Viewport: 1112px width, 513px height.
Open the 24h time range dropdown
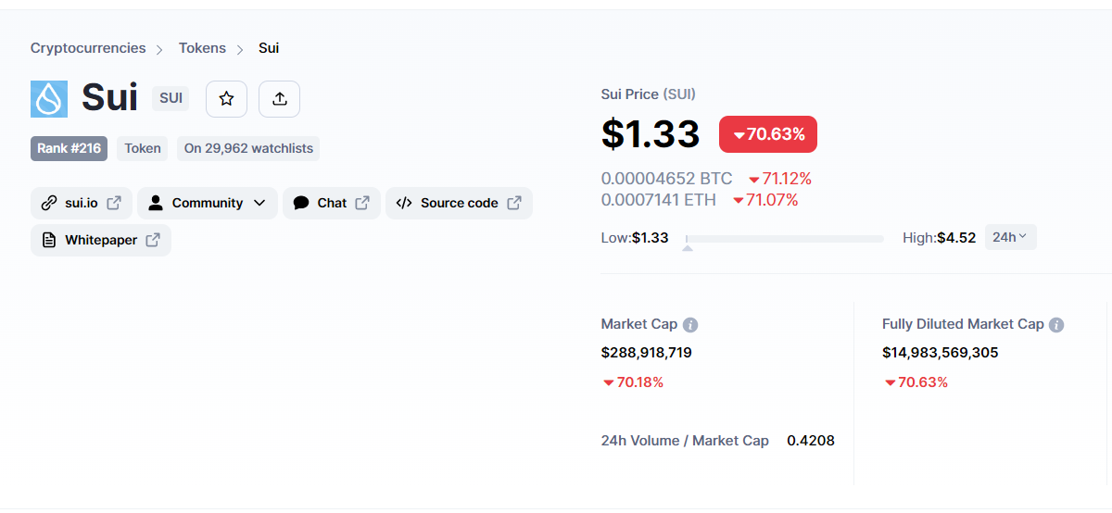click(1010, 237)
